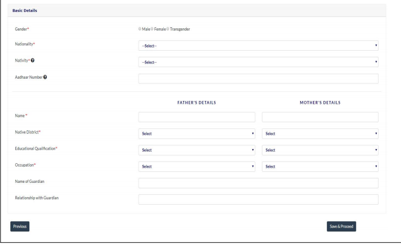Expand father's Educational Qualification dropdown
Image resolution: width=401 pixels, height=244 pixels.
[197, 150]
